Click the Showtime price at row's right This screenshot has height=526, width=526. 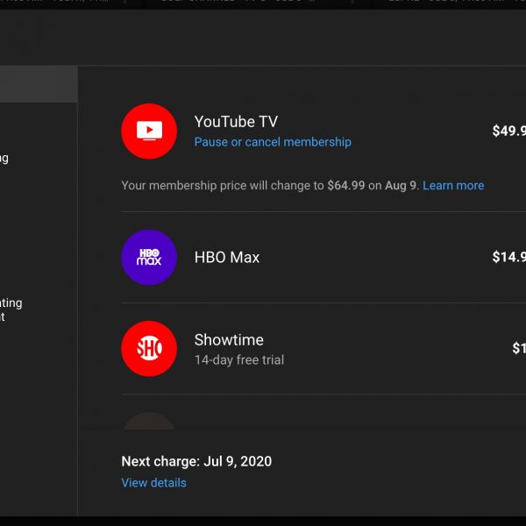[518, 348]
